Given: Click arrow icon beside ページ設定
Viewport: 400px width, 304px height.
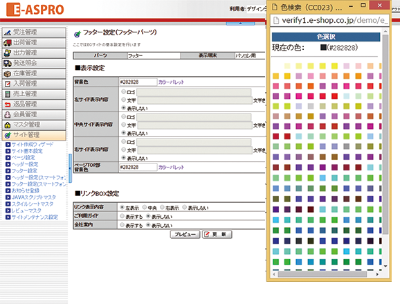Looking at the screenshot, I should point(8,158).
